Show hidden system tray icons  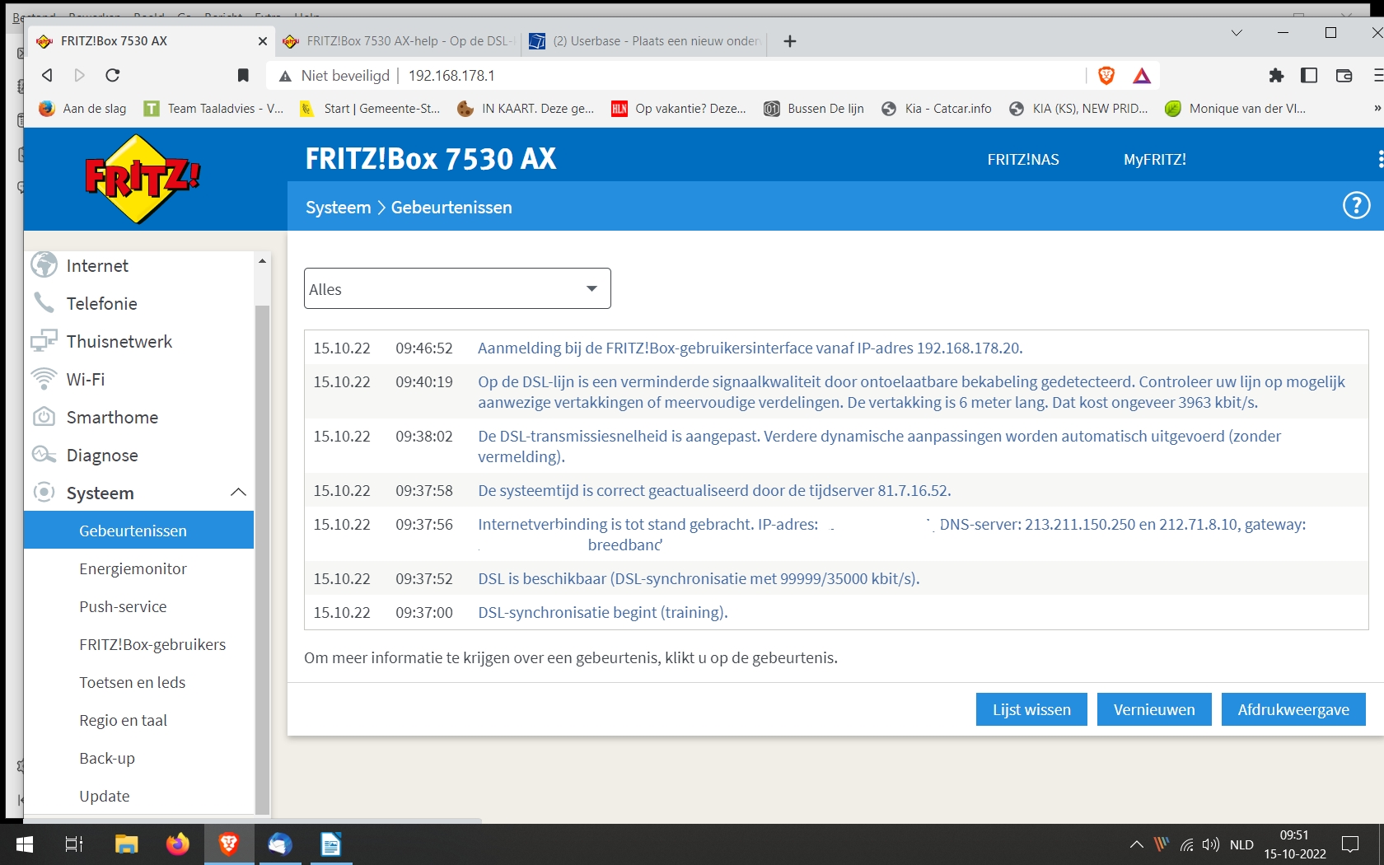[x=1136, y=844]
